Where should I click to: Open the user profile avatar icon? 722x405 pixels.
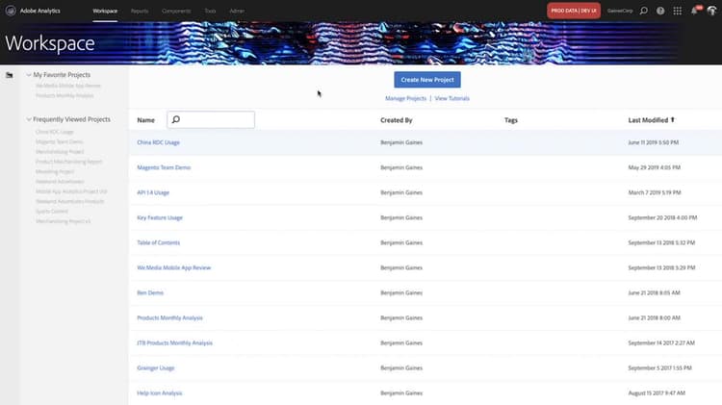[711, 11]
